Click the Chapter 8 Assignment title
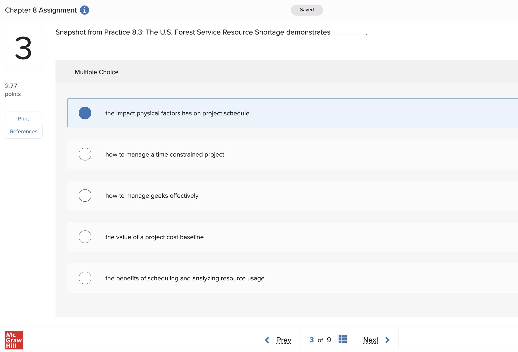This screenshot has height=352, width=518. click(x=41, y=10)
